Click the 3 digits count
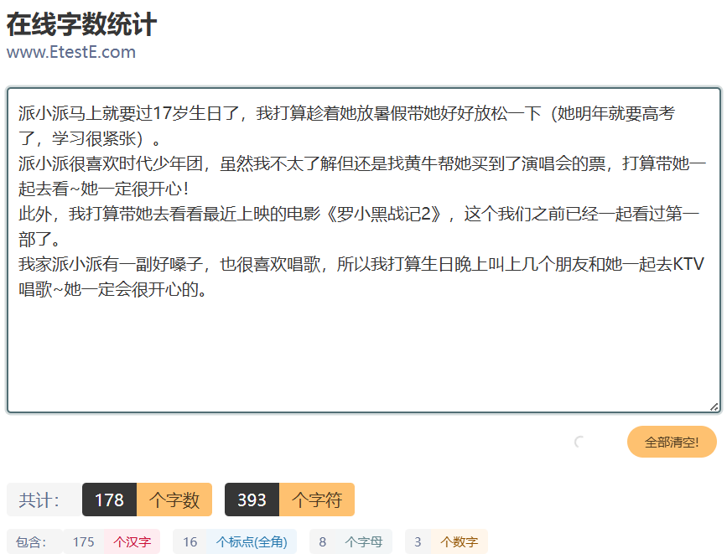This screenshot has width=727, height=554. [418, 541]
